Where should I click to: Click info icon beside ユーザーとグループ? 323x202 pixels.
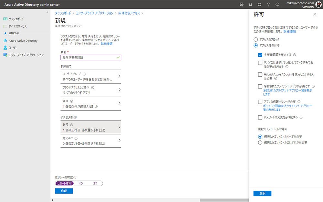(x=84, y=74)
